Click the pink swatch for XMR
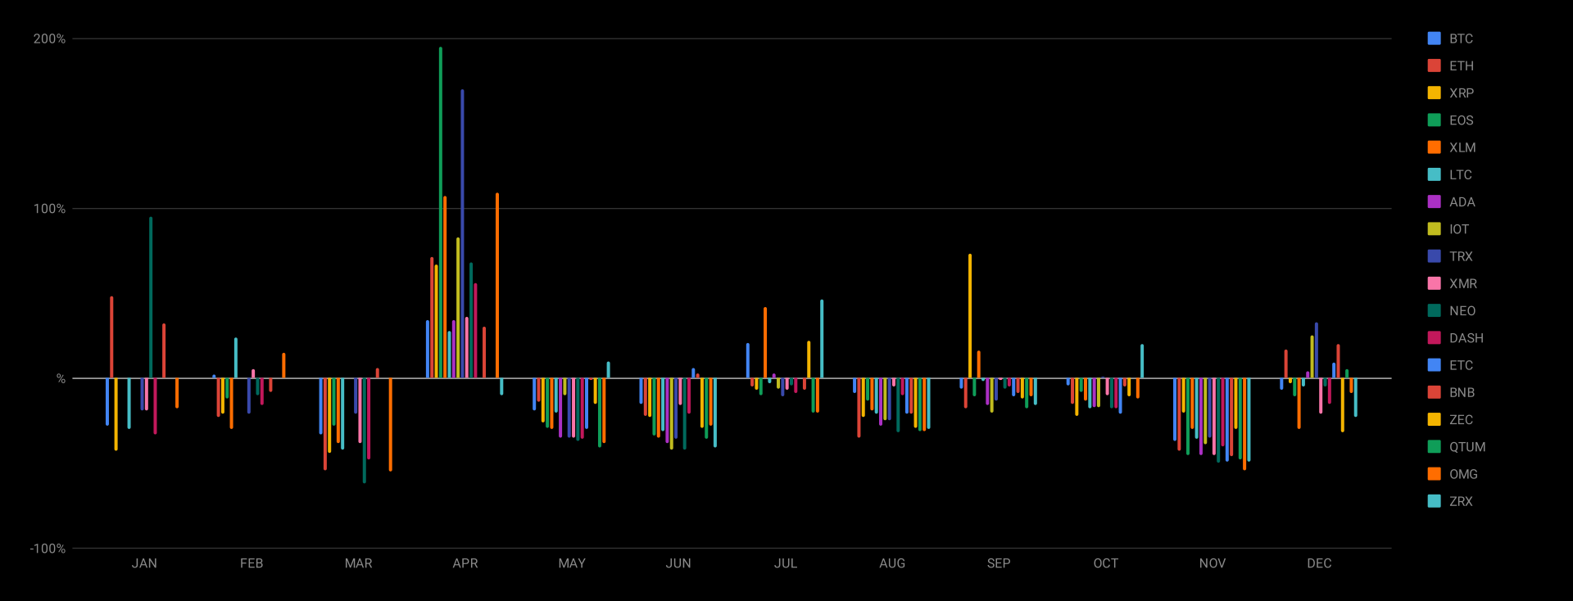Viewport: 1573px width, 601px height. (x=1434, y=283)
